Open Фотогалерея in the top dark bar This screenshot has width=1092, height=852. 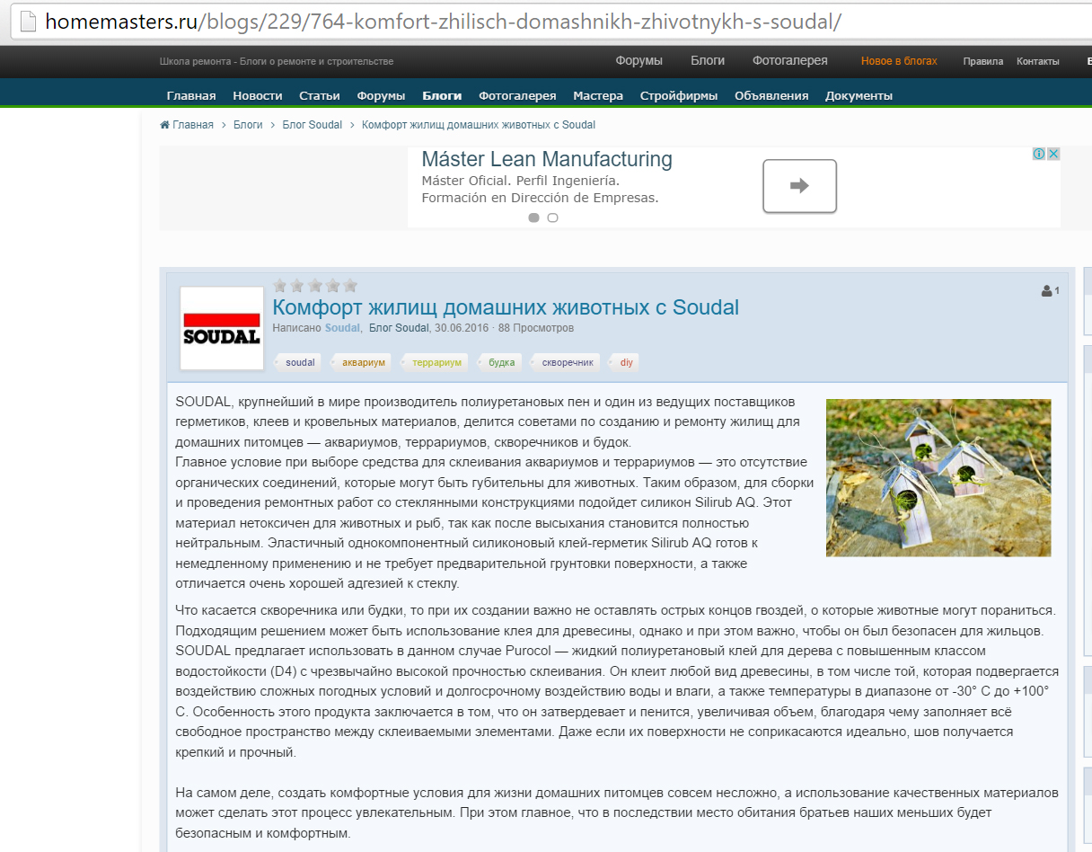click(790, 61)
